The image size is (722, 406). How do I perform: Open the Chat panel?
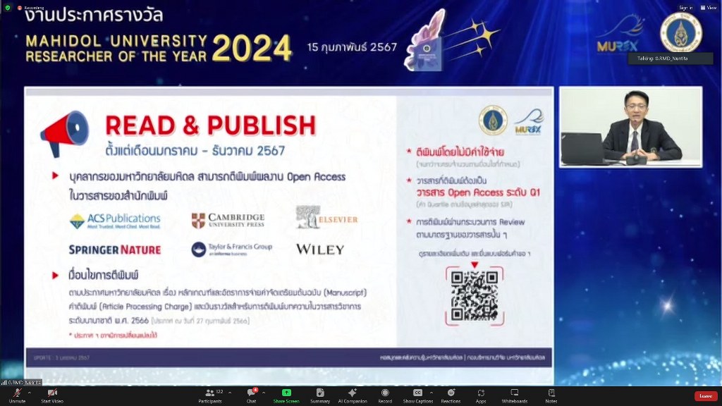pyautogui.click(x=251, y=394)
